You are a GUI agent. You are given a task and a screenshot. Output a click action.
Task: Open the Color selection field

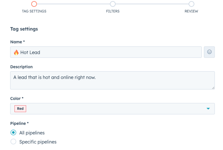(112, 109)
